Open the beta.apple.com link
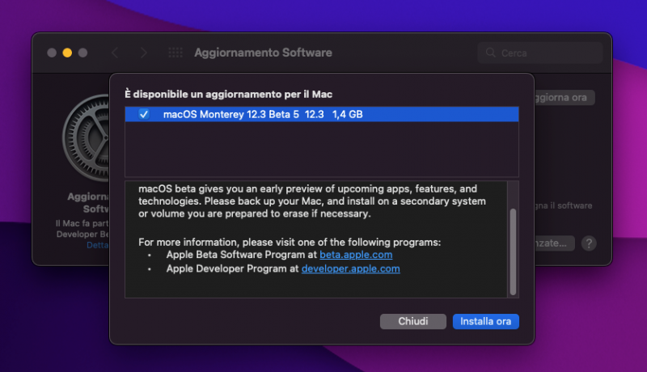Image resolution: width=647 pixels, height=372 pixels. [356, 255]
